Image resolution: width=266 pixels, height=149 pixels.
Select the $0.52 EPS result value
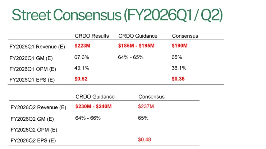click(x=81, y=79)
